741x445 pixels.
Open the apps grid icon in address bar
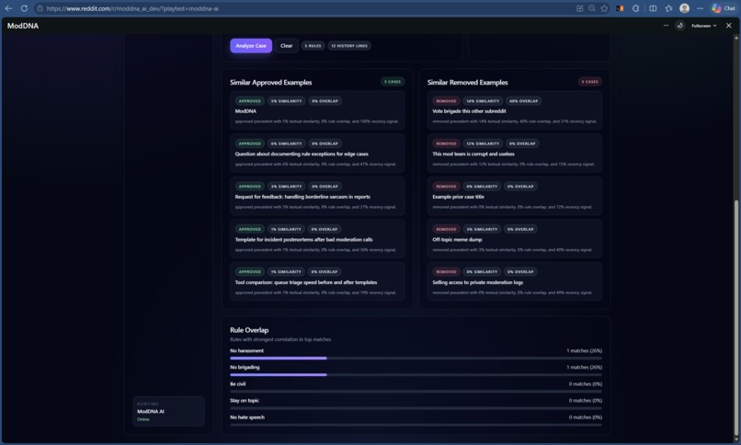tap(579, 8)
